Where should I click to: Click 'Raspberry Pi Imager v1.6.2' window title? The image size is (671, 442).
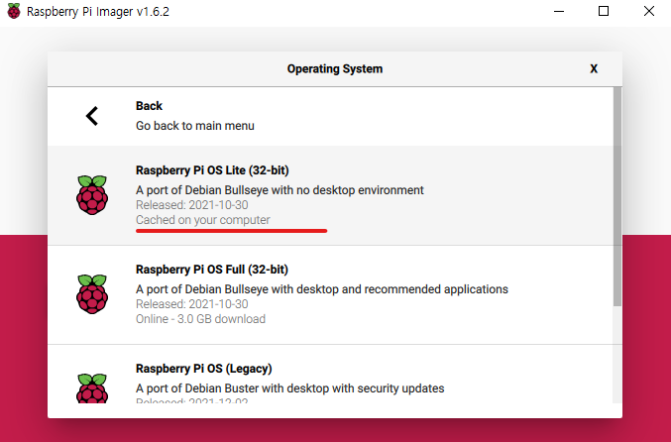98,12
